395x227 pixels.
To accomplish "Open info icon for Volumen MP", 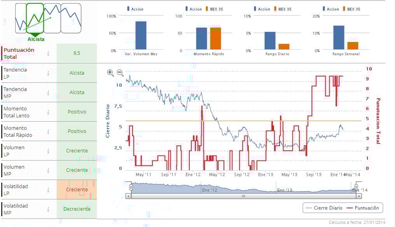I will (48, 170).
